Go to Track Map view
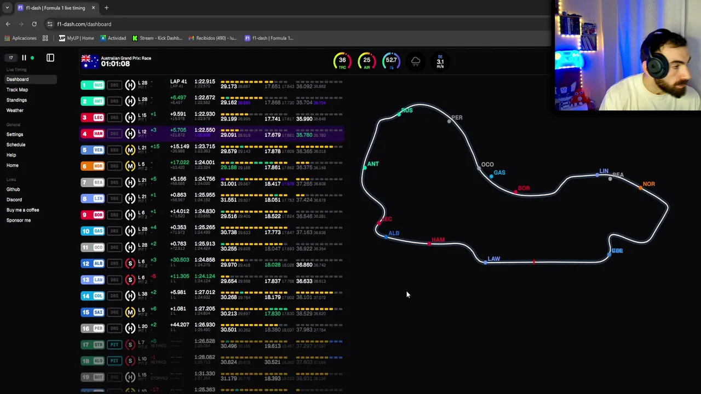701x394 pixels. [17, 90]
